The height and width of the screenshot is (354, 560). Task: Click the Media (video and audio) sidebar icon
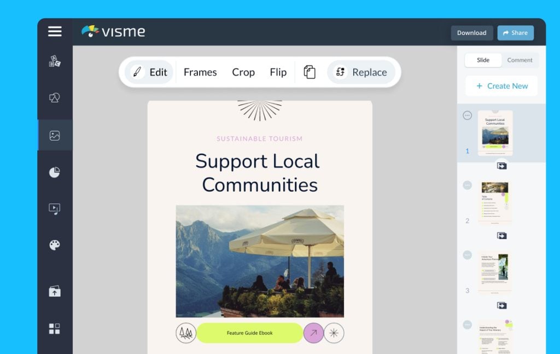tap(54, 208)
